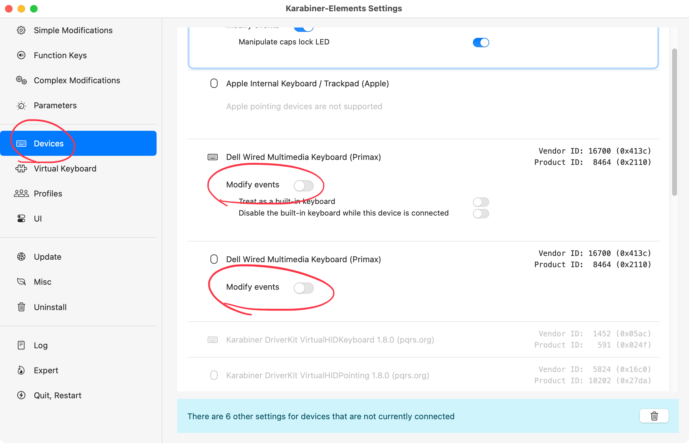This screenshot has height=443, width=689.
Task: Open Profiles section
Action: pyautogui.click(x=78, y=194)
